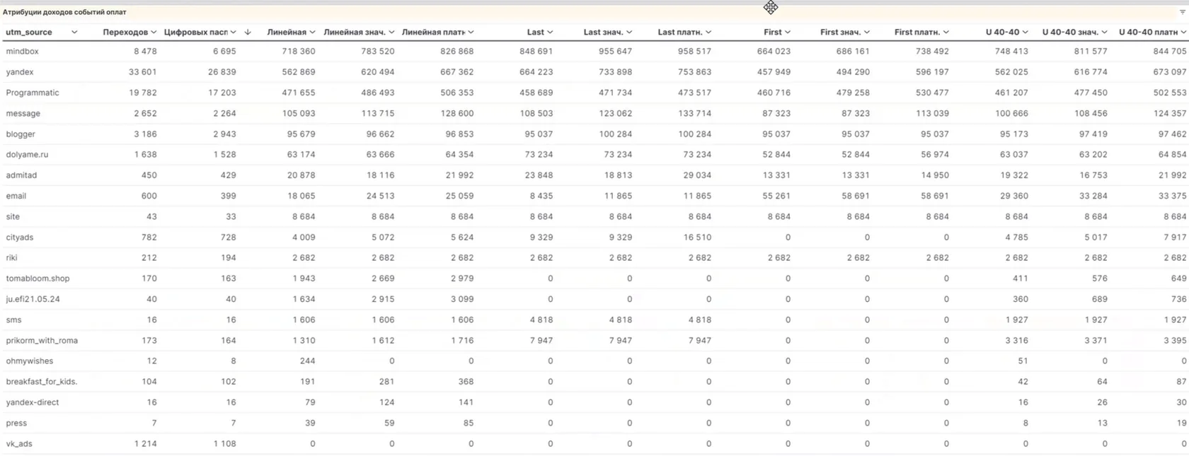Open the utm_source column dropdown chevron
Screen dimensions: 1189x456
tap(74, 32)
